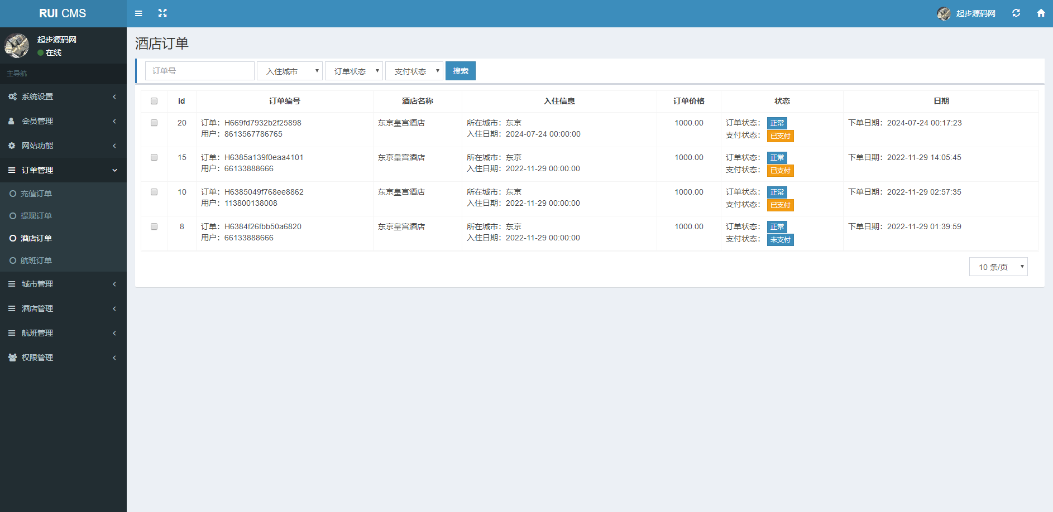This screenshot has height=512, width=1053.
Task: Click the 会员管理 user icon
Action: click(x=12, y=121)
